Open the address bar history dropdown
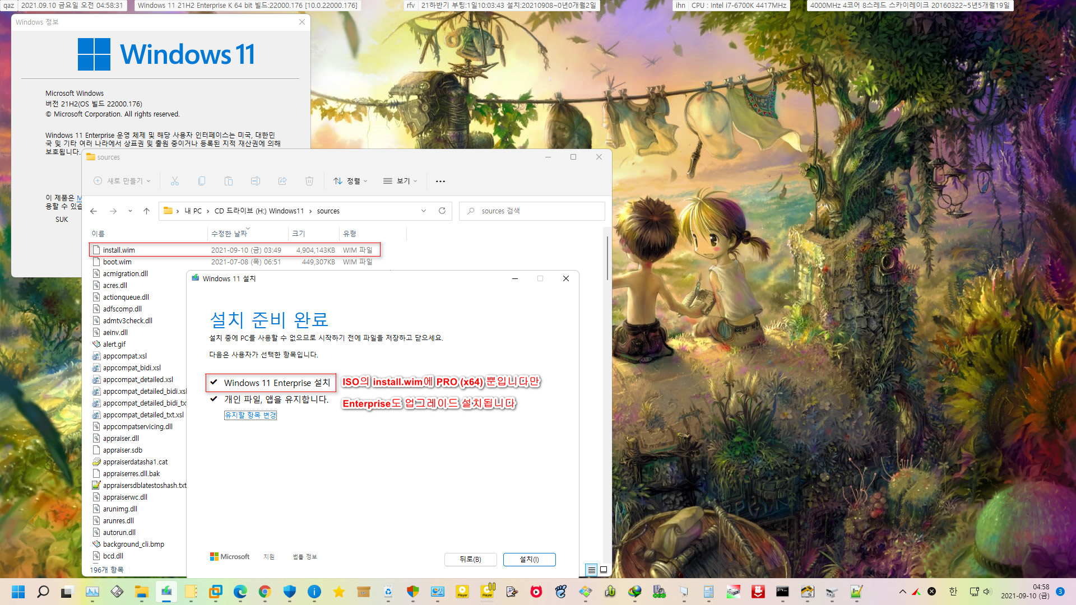The width and height of the screenshot is (1076, 605). tap(424, 211)
